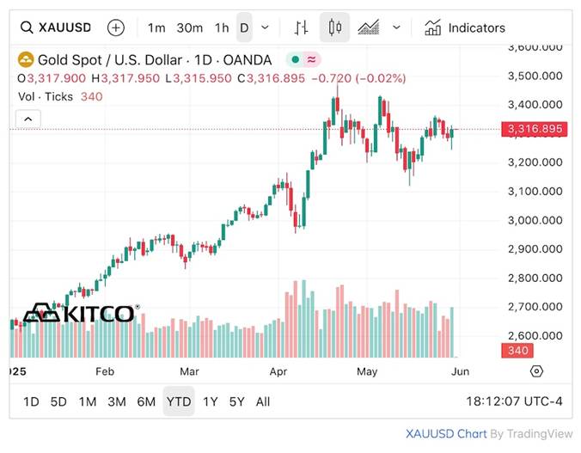Select the bar chart style icon

tap(301, 28)
